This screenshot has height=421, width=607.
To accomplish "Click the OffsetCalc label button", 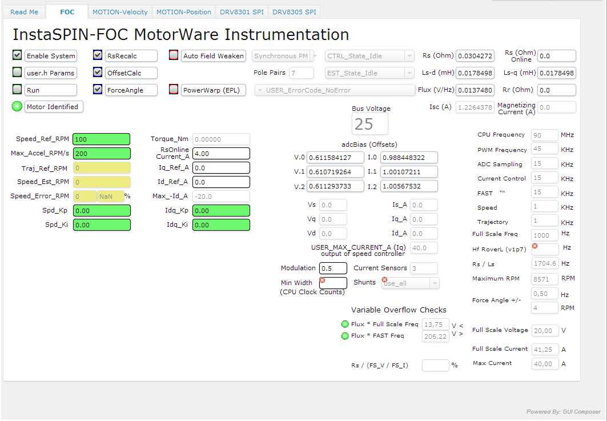I will (131, 73).
